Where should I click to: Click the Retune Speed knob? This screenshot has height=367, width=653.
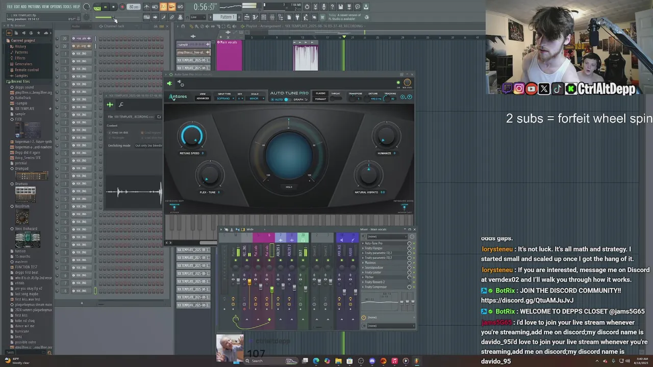(x=191, y=136)
